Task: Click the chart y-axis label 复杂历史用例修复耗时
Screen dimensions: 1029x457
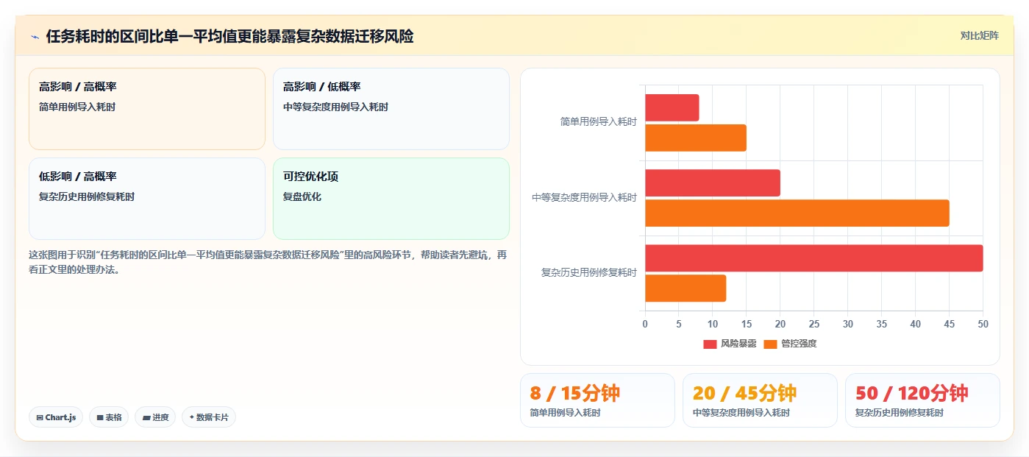Action: click(589, 273)
